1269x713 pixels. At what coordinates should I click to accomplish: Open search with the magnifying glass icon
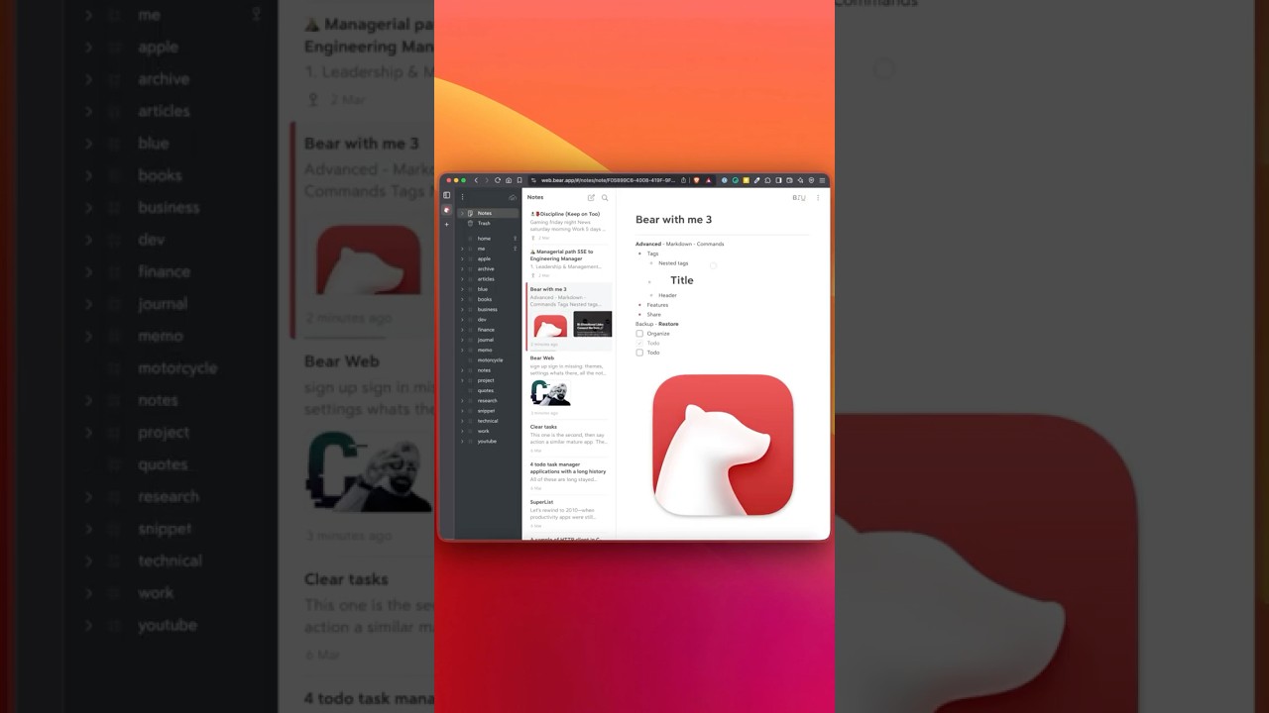pos(605,197)
